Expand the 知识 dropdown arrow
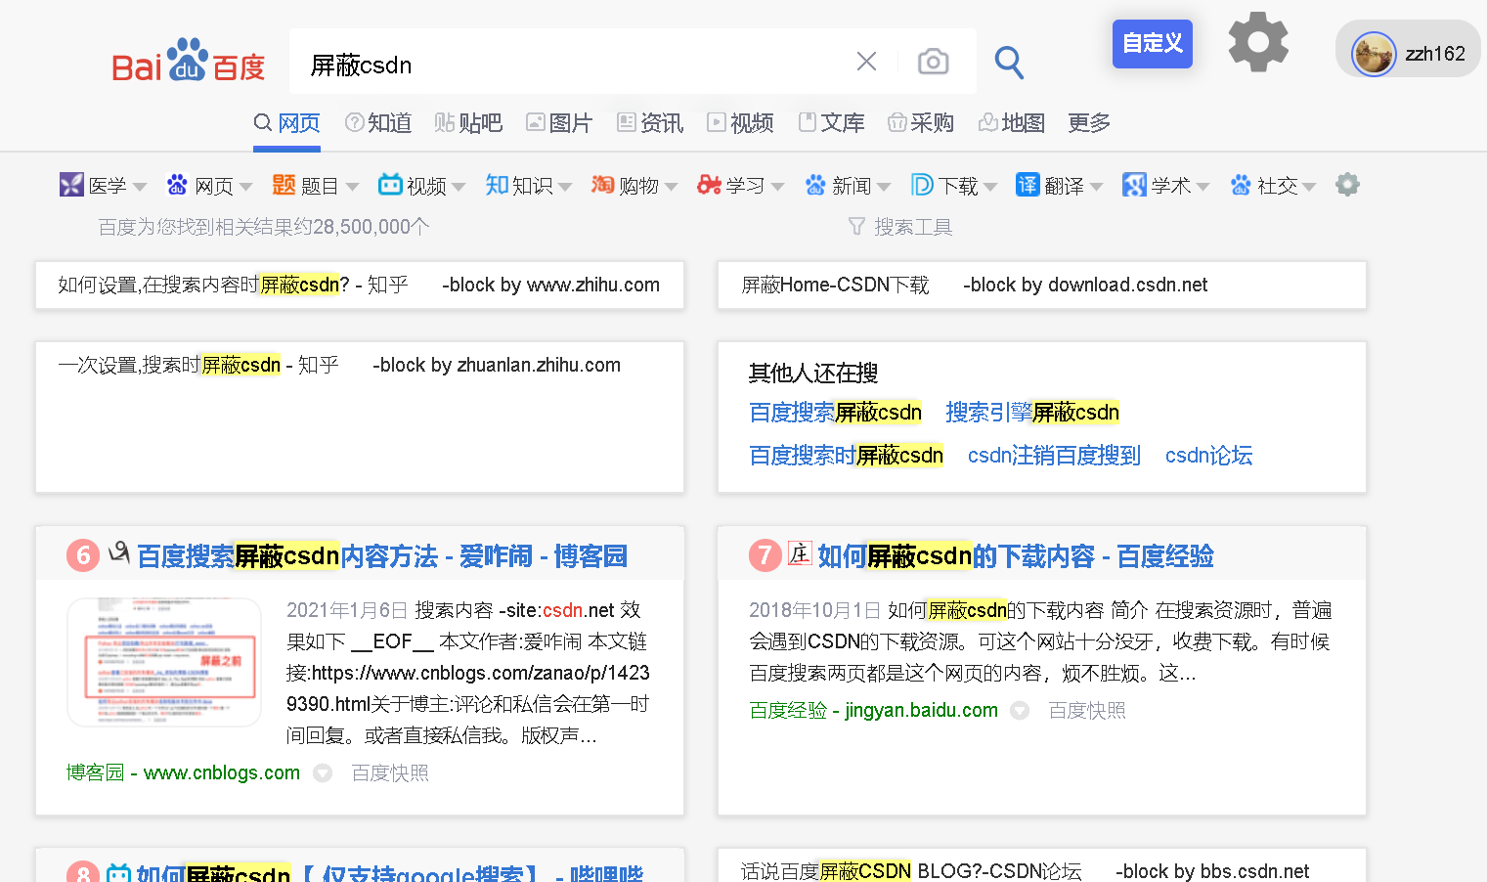 point(564,187)
